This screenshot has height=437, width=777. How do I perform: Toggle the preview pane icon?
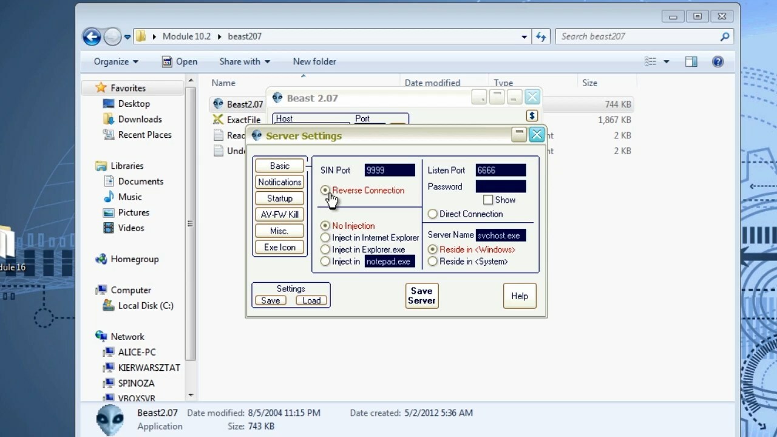click(691, 61)
